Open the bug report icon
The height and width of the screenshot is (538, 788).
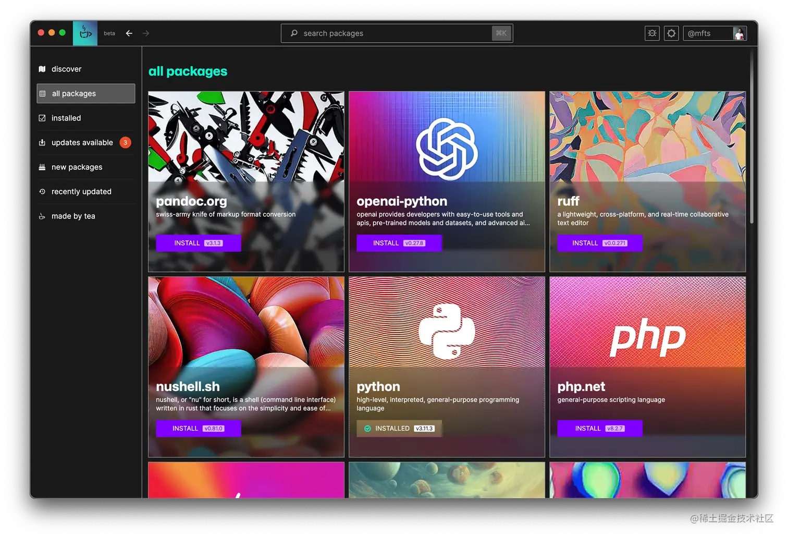[x=652, y=33]
